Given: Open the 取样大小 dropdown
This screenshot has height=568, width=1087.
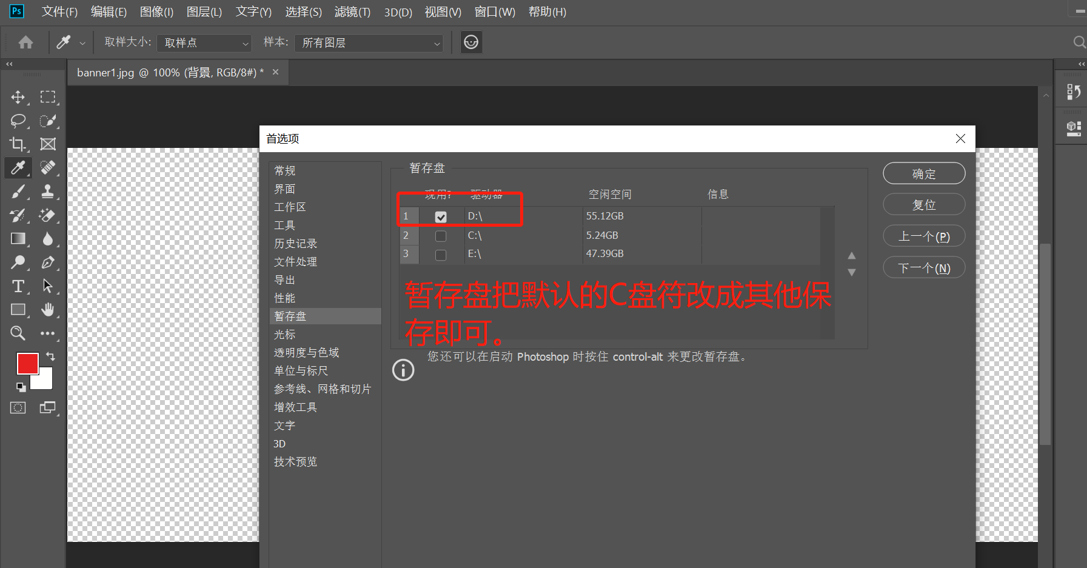Looking at the screenshot, I should 204,43.
